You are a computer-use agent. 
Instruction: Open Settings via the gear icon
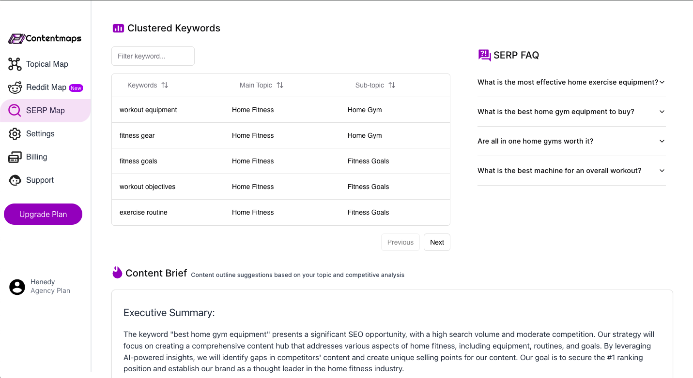pyautogui.click(x=15, y=134)
